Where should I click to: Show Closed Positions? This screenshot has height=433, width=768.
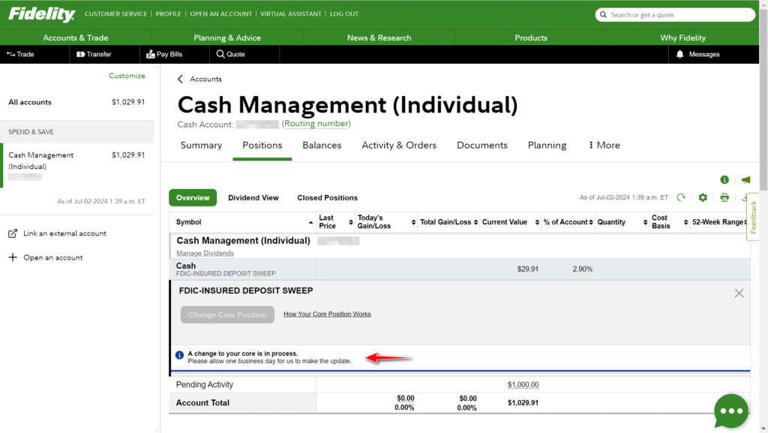(x=327, y=198)
